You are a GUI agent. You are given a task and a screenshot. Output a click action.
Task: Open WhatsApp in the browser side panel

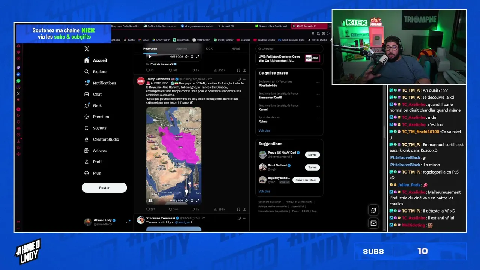(18, 81)
